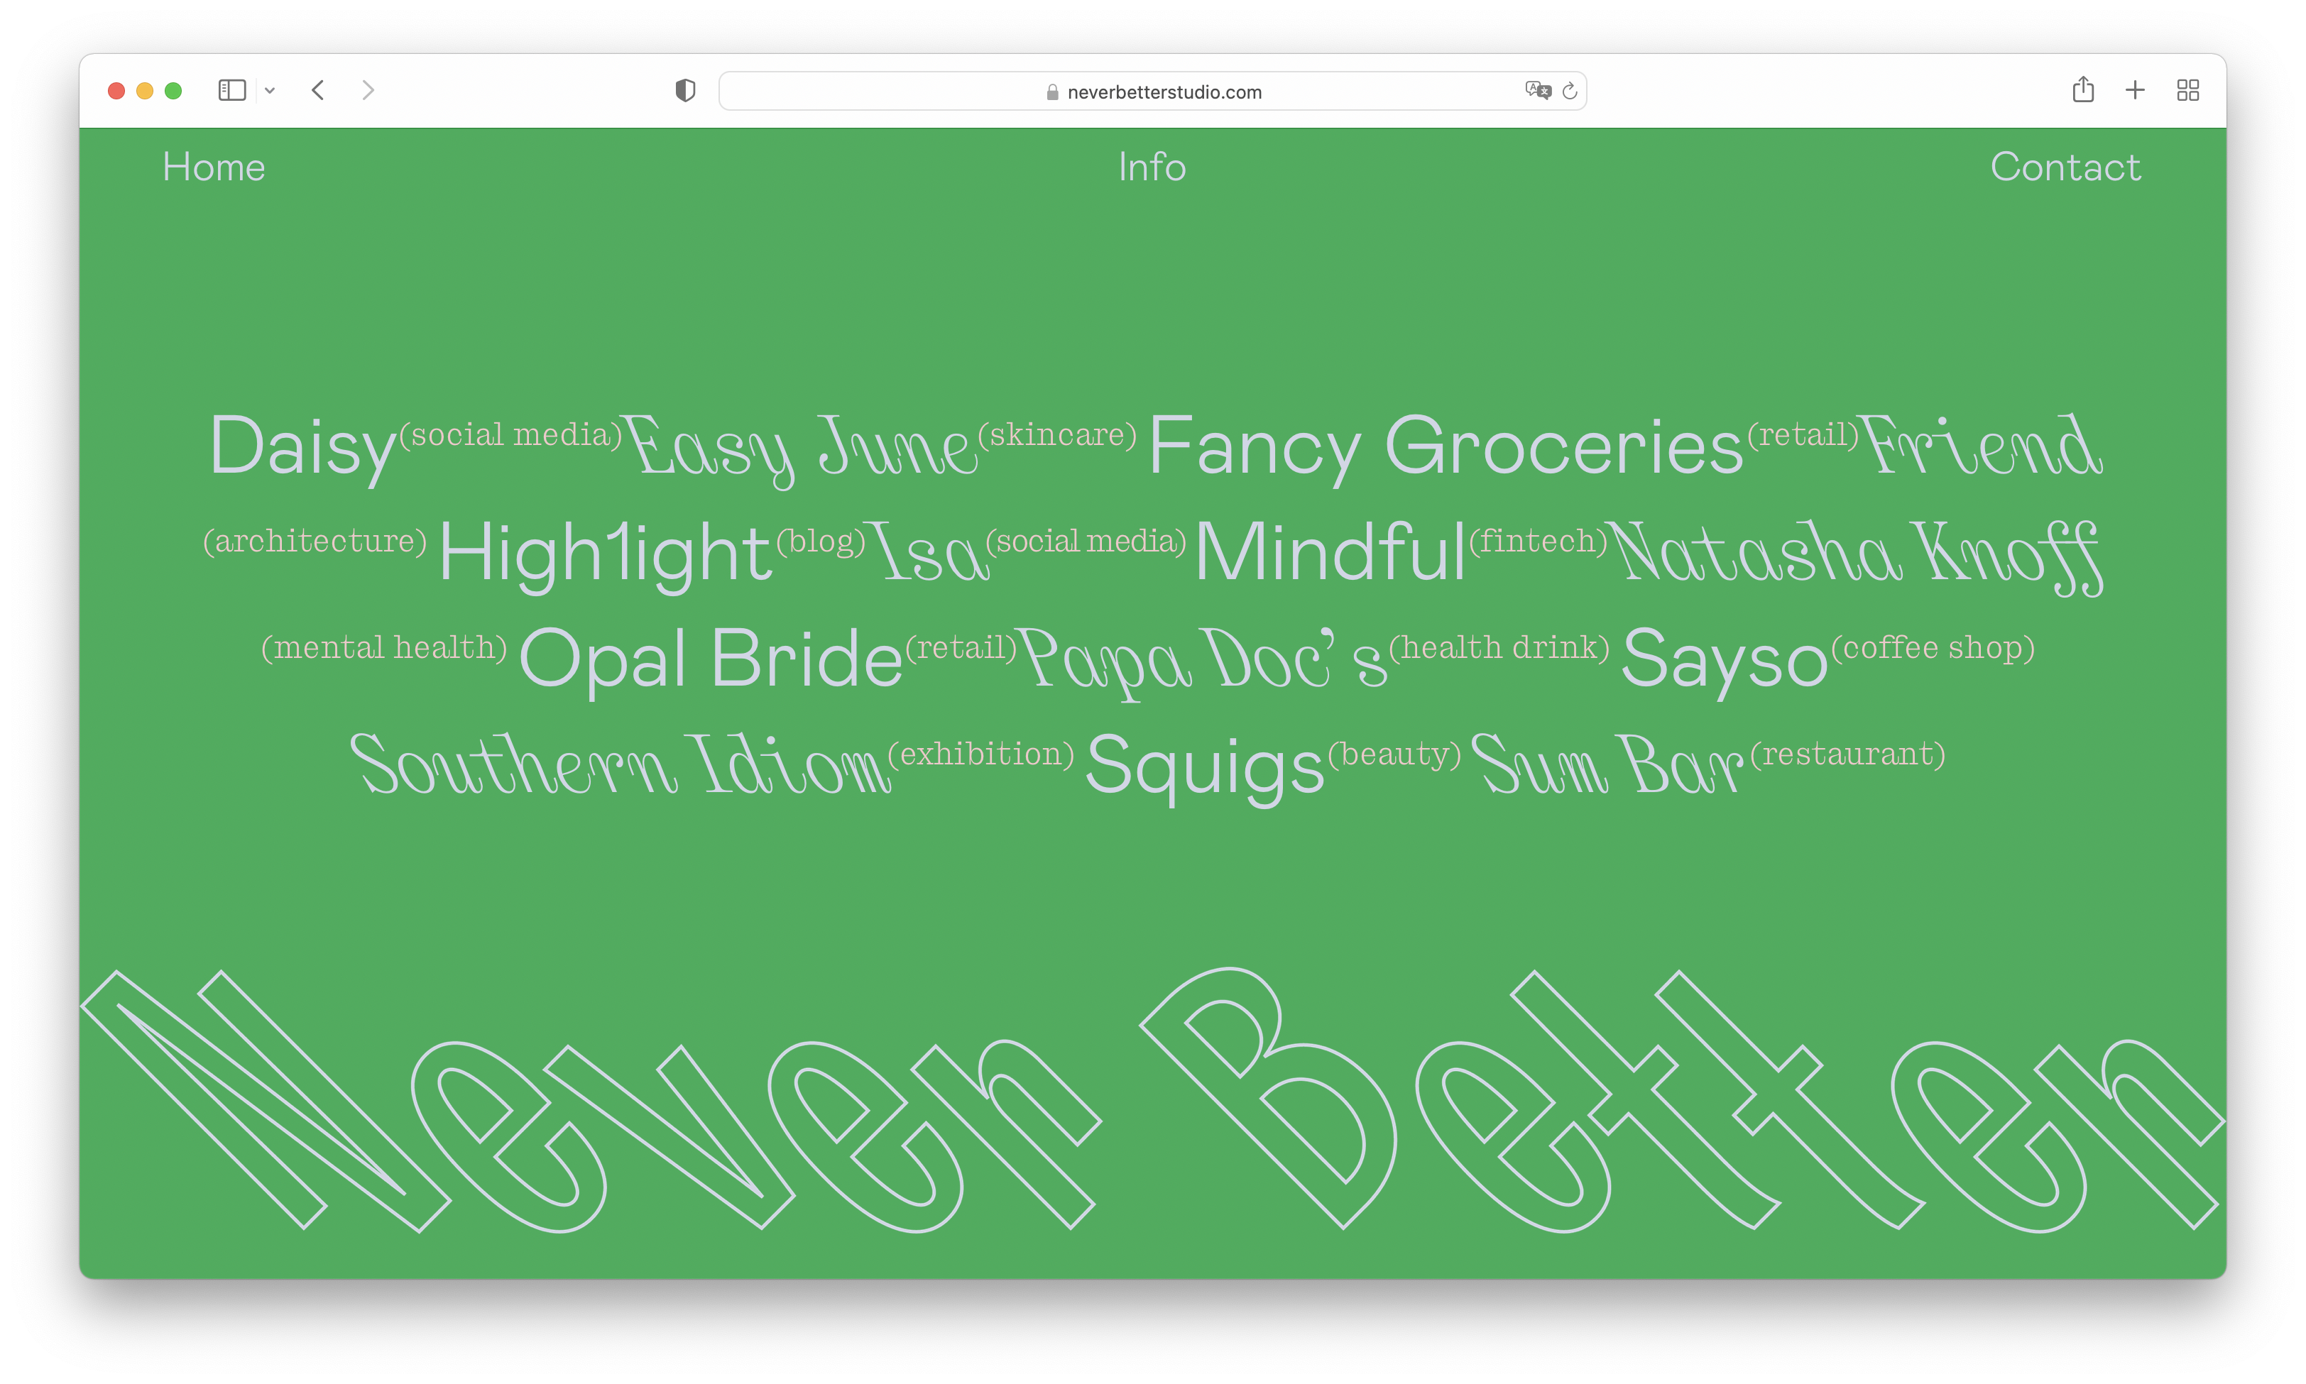The height and width of the screenshot is (1384, 2306).
Task: Open the sidebar options dropdown chevron
Action: pos(270,90)
